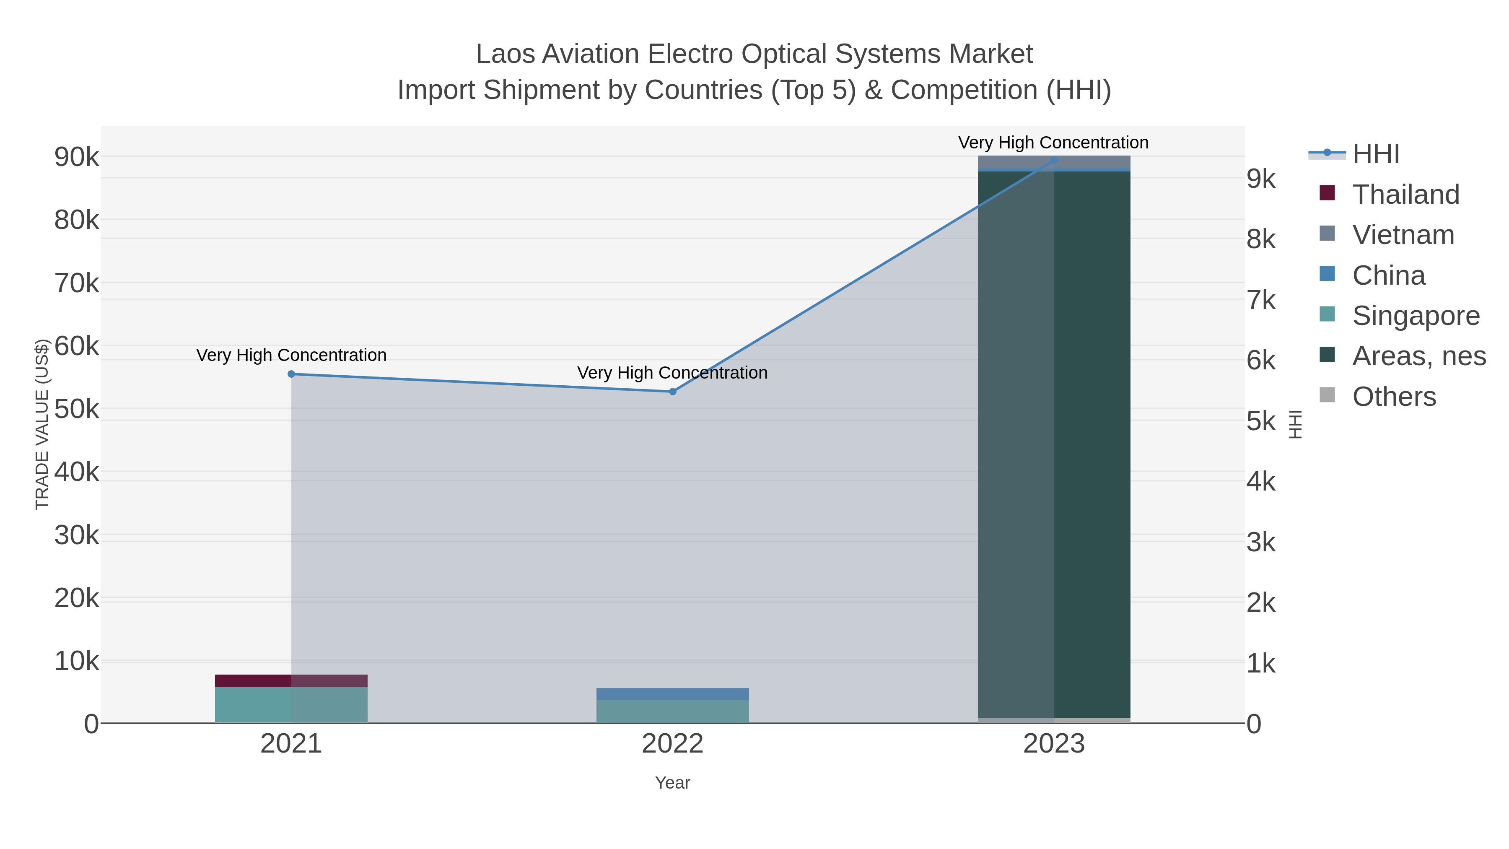Click the Others gray color swatch
Viewport: 1509px width, 849px height.
tap(1328, 395)
